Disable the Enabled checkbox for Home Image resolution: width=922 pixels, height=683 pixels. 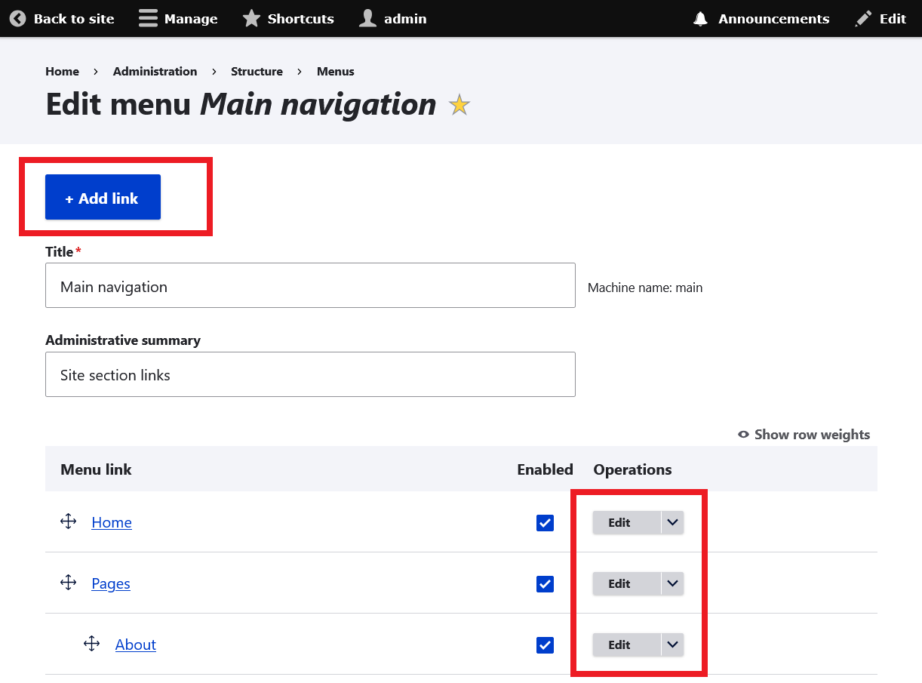coord(545,522)
